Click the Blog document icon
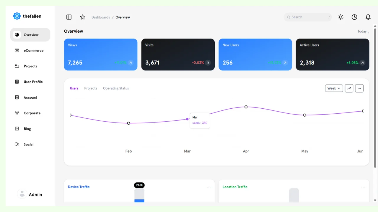The width and height of the screenshot is (378, 212). click(17, 129)
